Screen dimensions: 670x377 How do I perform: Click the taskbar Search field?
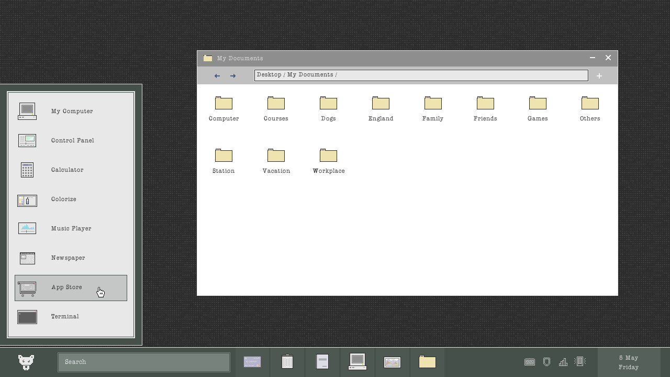[x=144, y=362]
